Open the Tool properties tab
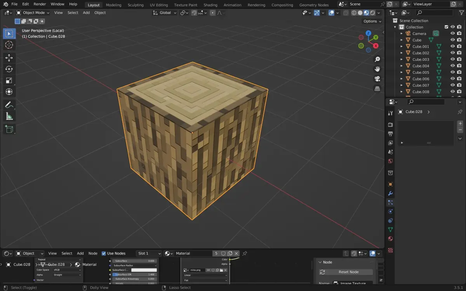Image resolution: width=466 pixels, height=291 pixels. (x=390, y=113)
